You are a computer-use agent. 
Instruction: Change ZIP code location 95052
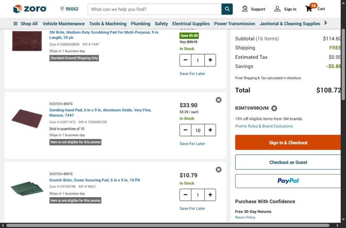(x=69, y=9)
